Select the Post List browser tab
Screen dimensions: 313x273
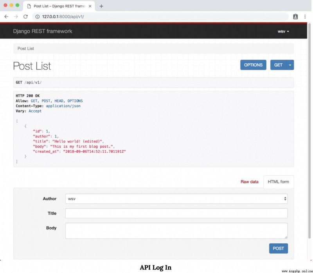pos(59,6)
